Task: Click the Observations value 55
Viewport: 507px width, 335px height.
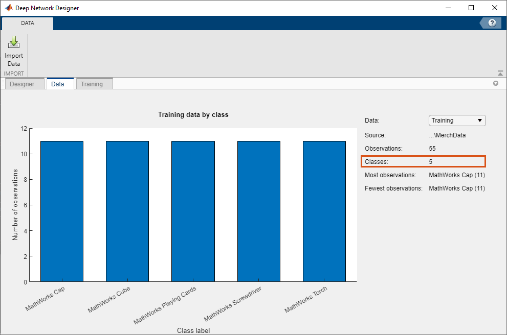Action: click(432, 149)
